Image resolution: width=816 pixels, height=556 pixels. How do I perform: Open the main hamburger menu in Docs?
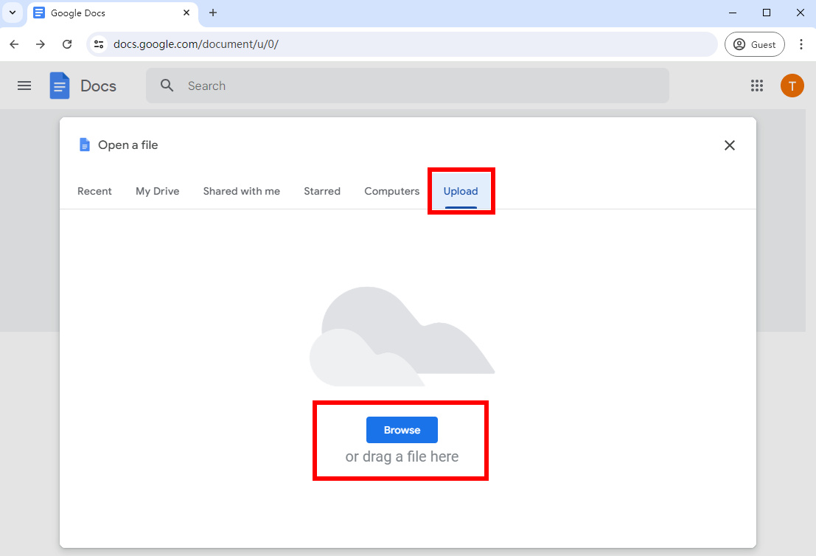click(24, 86)
